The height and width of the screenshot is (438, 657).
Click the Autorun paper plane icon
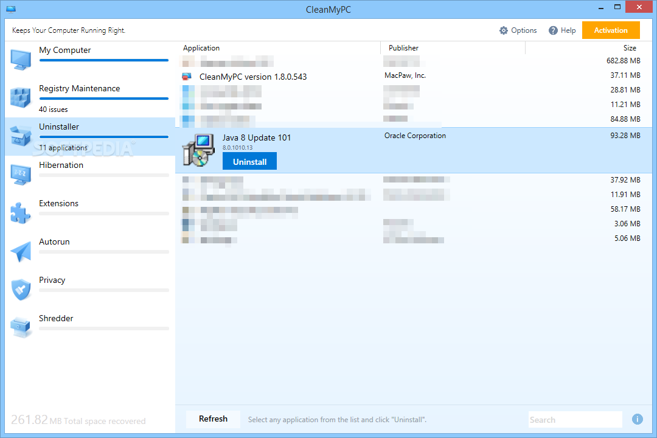point(21,251)
